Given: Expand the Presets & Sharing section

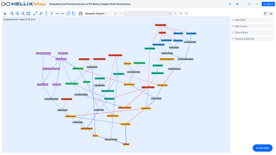Looking at the screenshot, I should point(252,39).
